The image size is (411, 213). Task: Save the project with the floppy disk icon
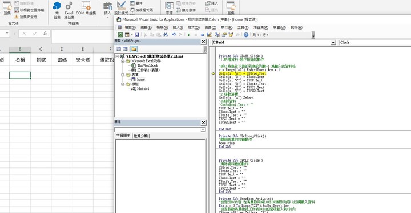pos(137,35)
